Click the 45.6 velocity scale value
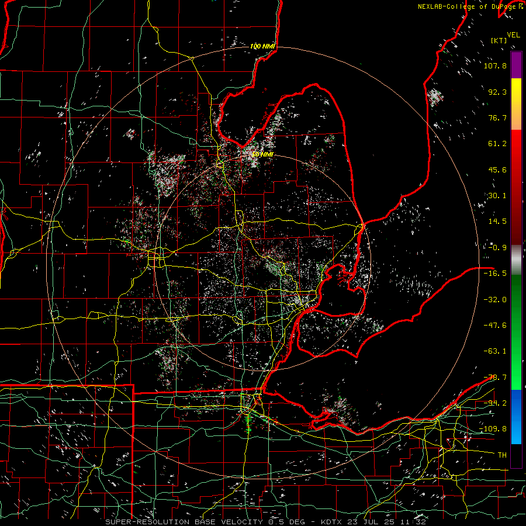 click(497, 169)
